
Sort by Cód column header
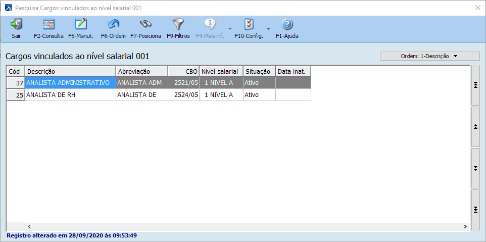(x=16, y=71)
